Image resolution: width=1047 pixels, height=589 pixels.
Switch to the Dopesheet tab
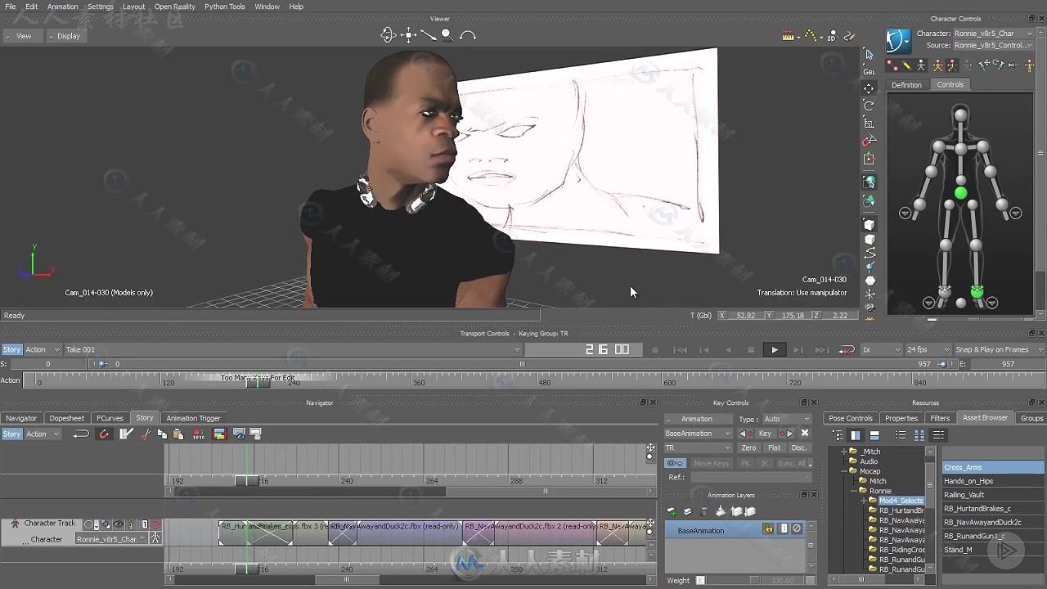click(66, 418)
